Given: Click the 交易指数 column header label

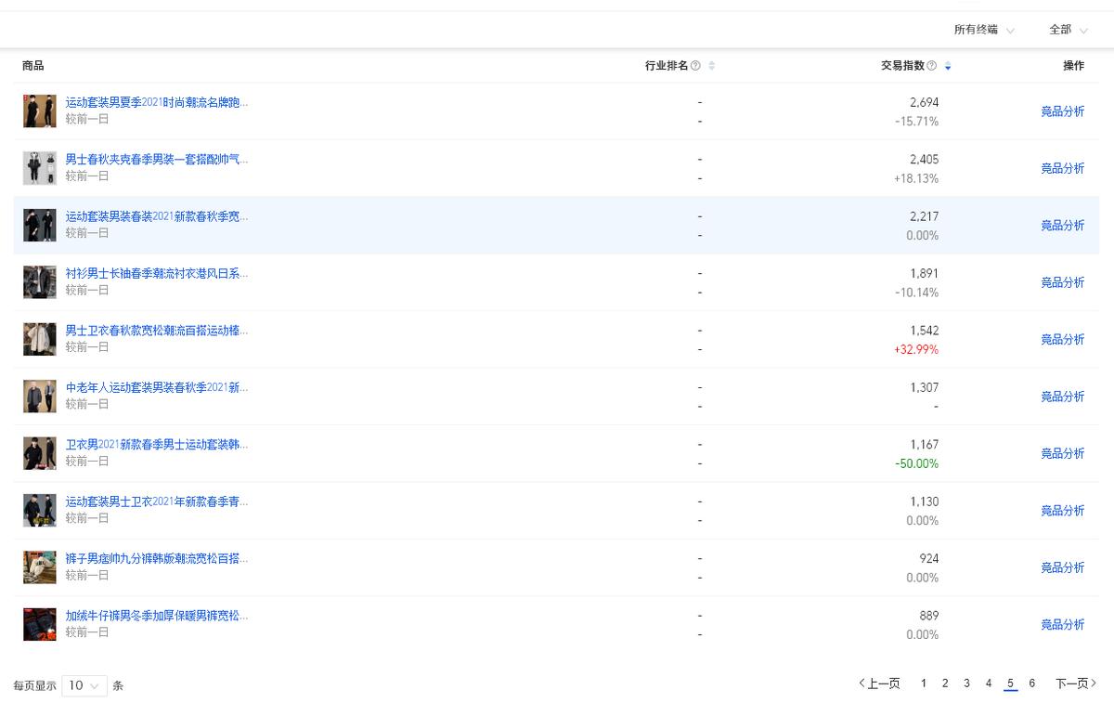Looking at the screenshot, I should 902,66.
